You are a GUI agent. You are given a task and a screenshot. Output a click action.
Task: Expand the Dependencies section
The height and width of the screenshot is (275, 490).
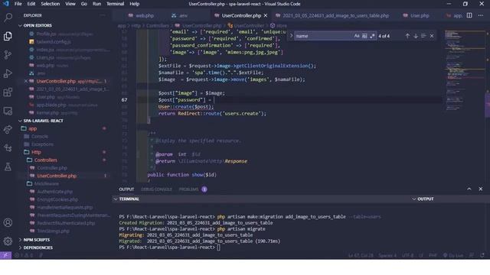coord(38,247)
